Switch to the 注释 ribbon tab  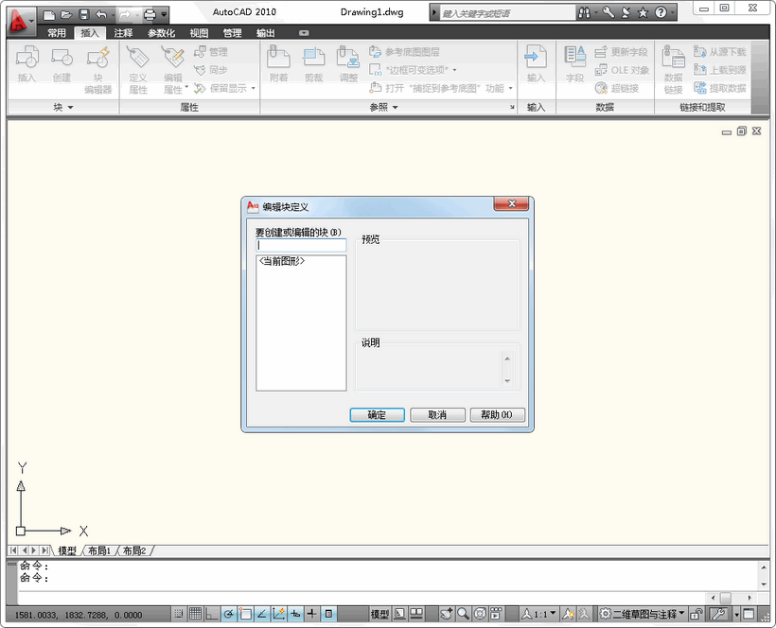point(123,33)
